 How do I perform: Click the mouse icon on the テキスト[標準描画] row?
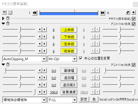click(x=8, y=18)
